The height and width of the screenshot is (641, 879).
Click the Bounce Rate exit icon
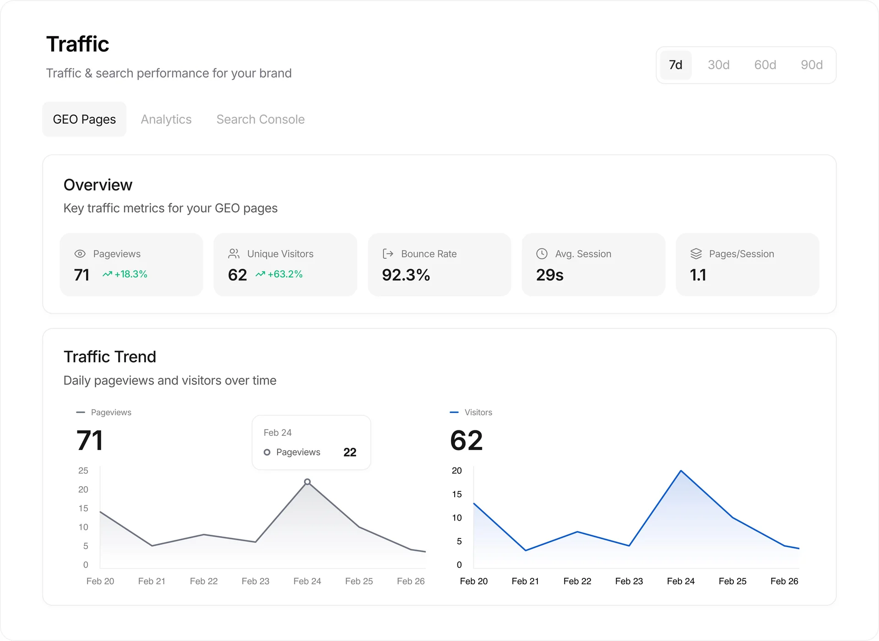(388, 254)
